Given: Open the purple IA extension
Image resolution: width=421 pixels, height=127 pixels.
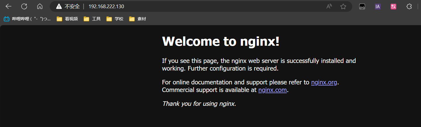Looking at the screenshot, I should (378, 7).
